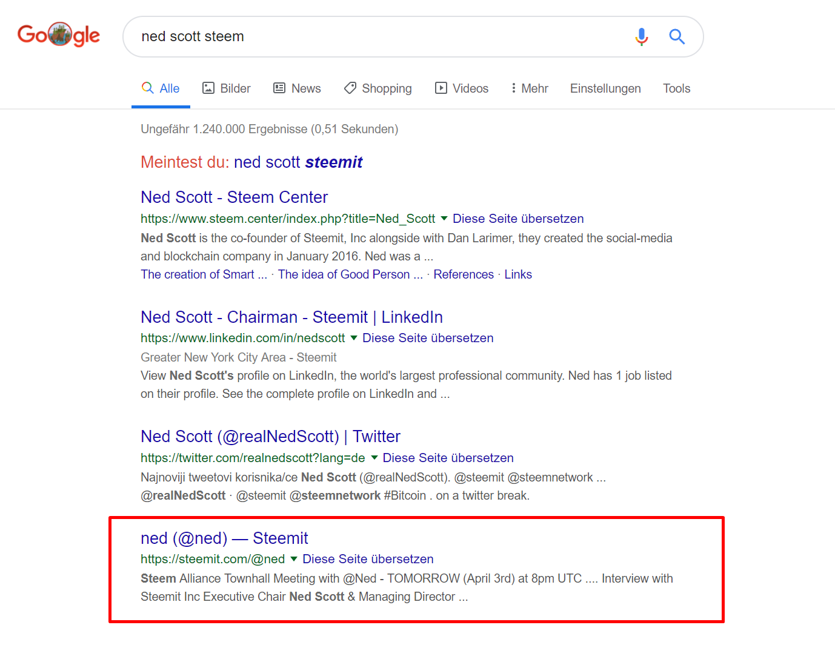Open Ned Scott Twitter result title
835x645 pixels.
pos(270,437)
